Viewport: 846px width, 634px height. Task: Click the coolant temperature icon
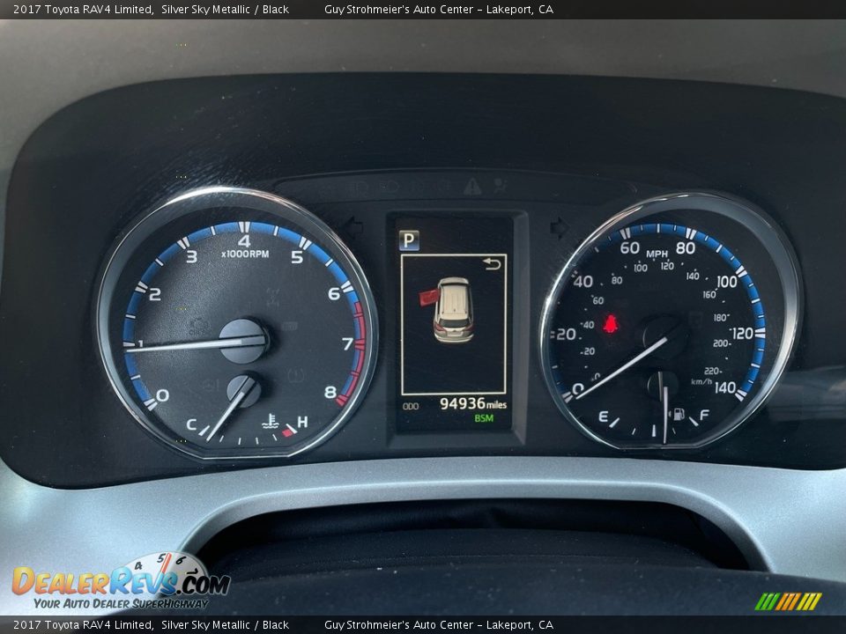pos(270,422)
